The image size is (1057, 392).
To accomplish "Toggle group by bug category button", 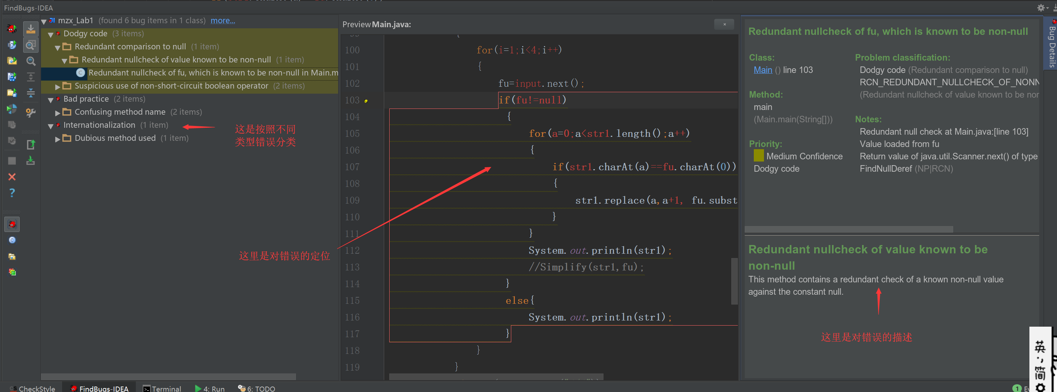I will point(12,224).
